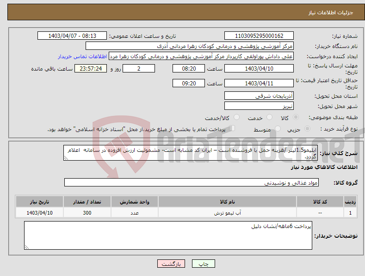
Task: Click the واحد شمارش column header
Action: 135,202
